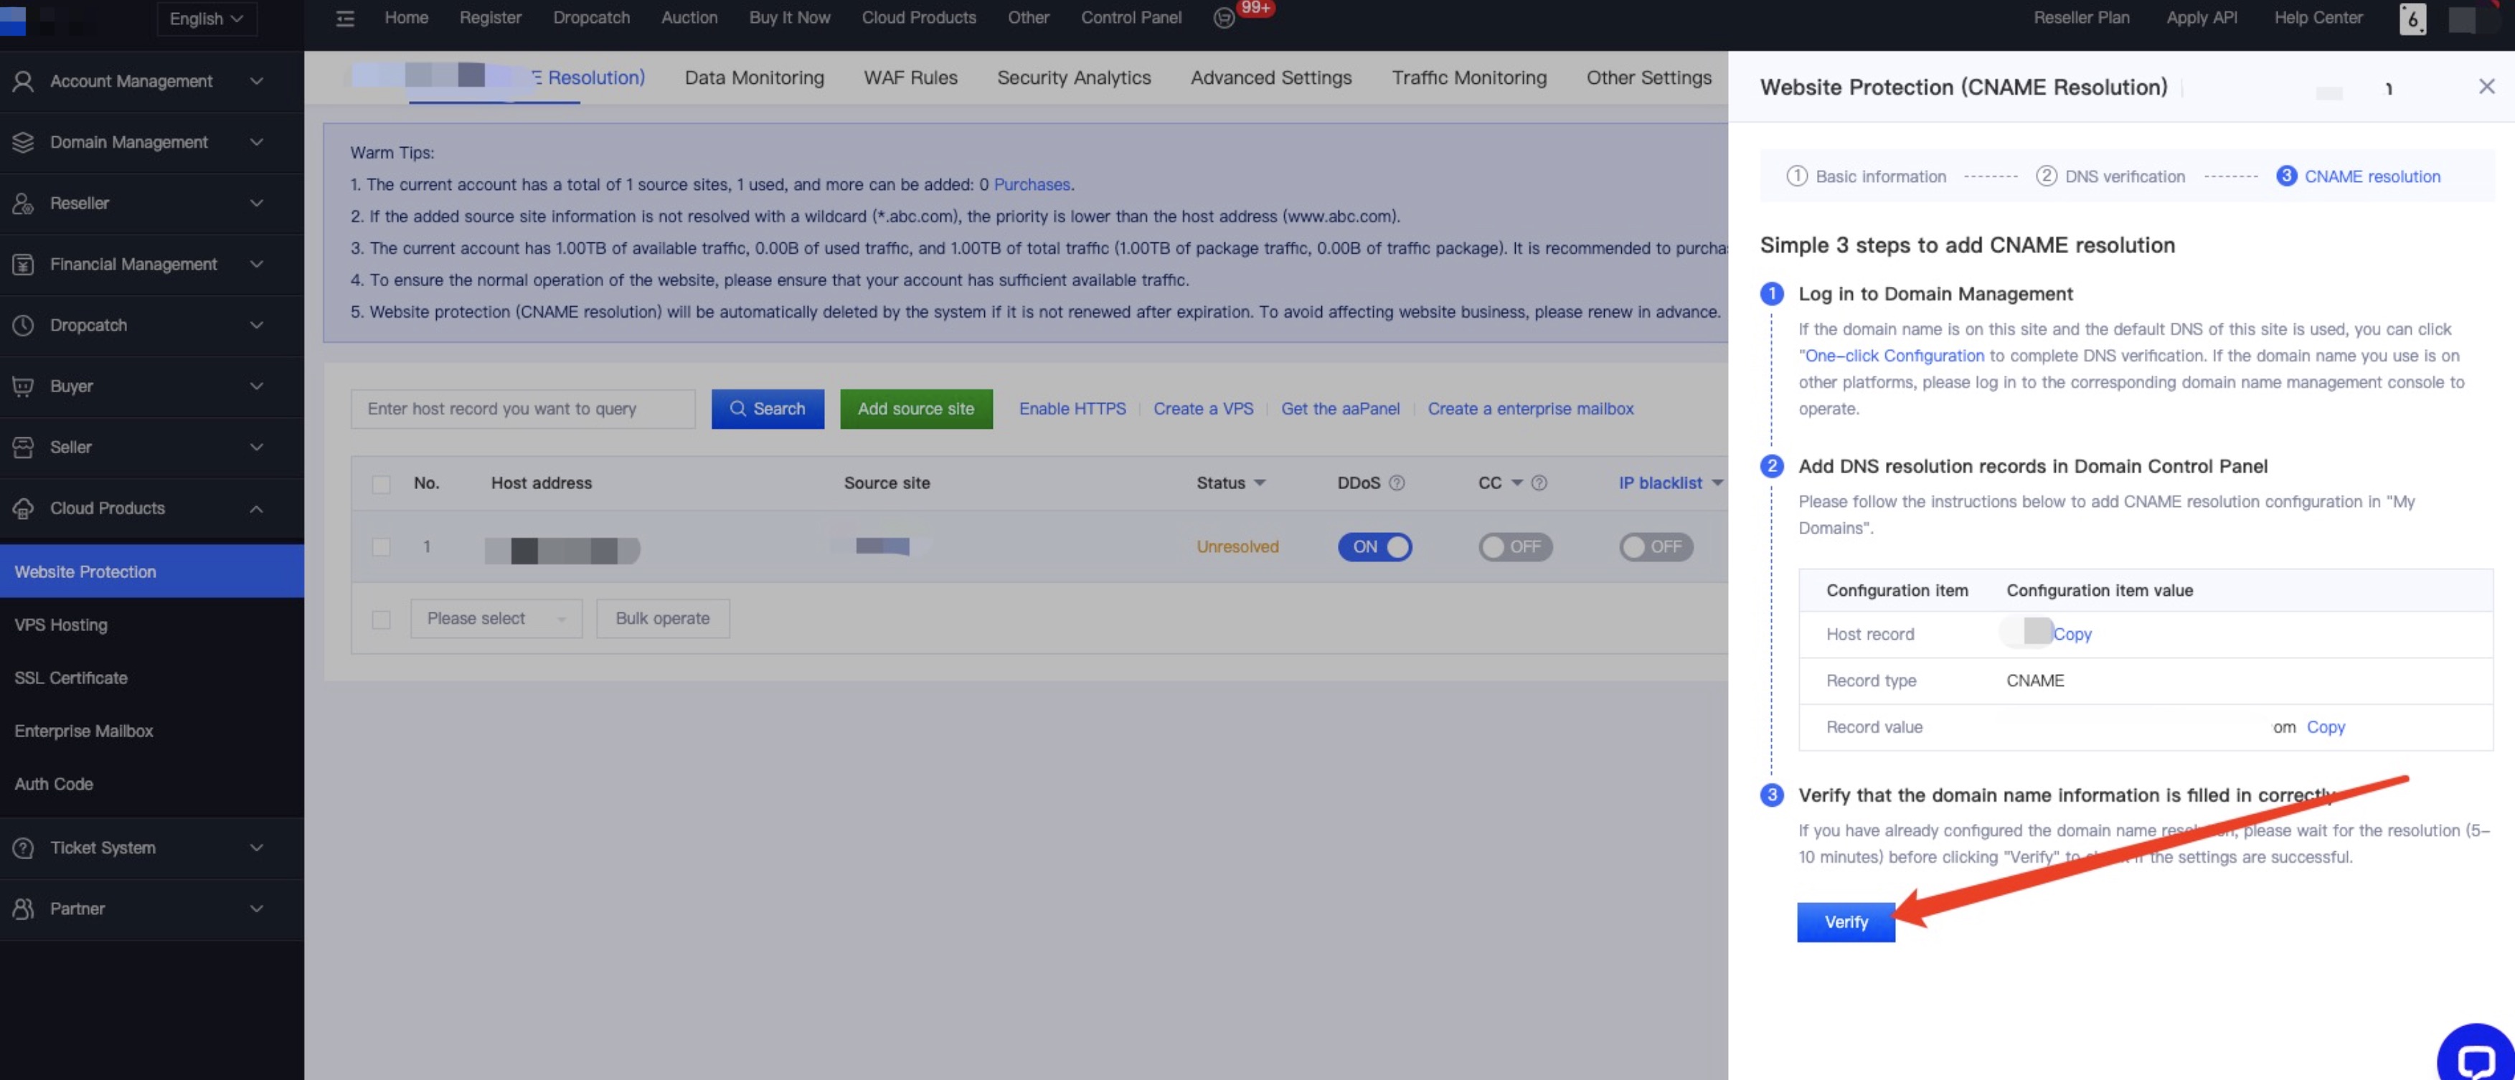The width and height of the screenshot is (2515, 1080).
Task: Open the CC column filter arrow
Action: [1517, 483]
